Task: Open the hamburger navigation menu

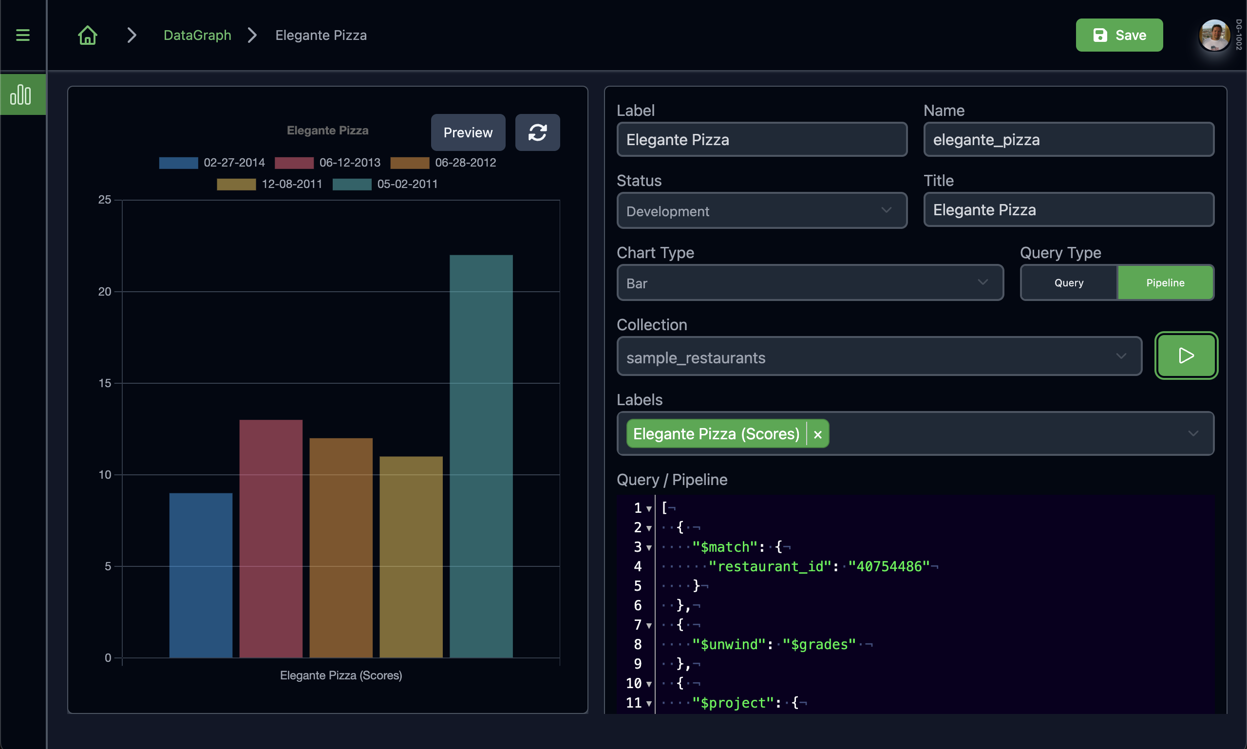Action: click(23, 35)
